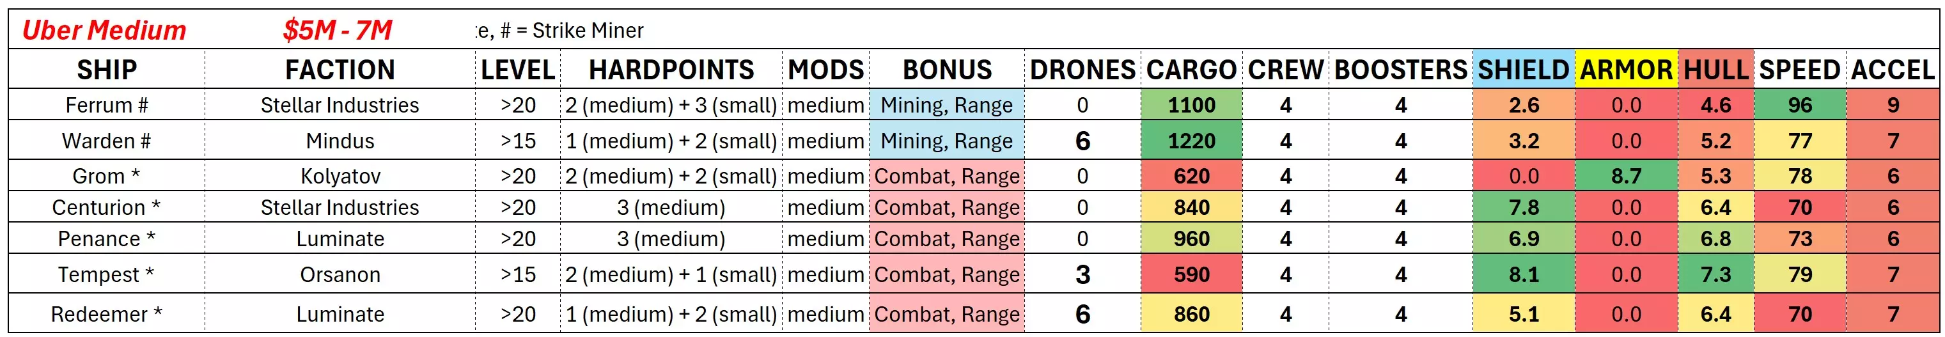Viewport: 1945px width, 337px height.
Task: Click the HARDPOINTS column header
Action: click(671, 70)
